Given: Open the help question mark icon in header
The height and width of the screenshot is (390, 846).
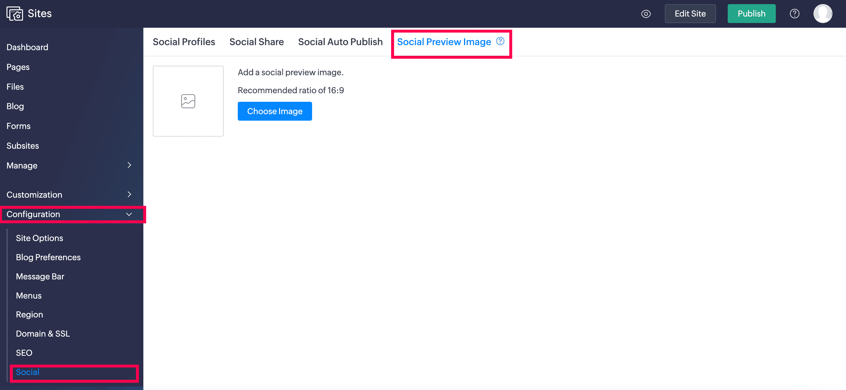Looking at the screenshot, I should tap(794, 14).
